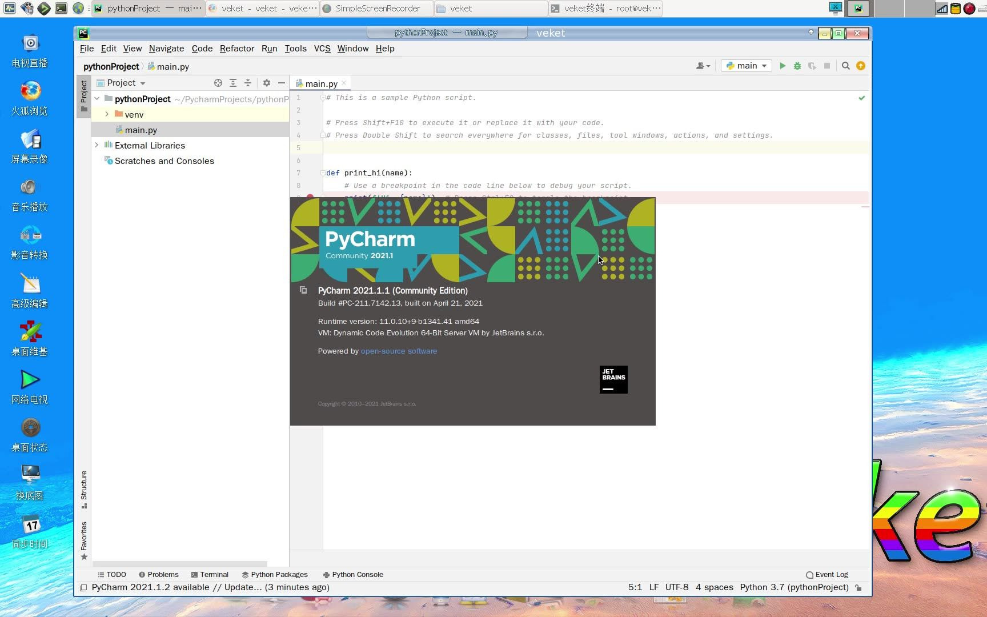Click pythonProject breadcrumb in navigation bar

[x=111, y=67]
